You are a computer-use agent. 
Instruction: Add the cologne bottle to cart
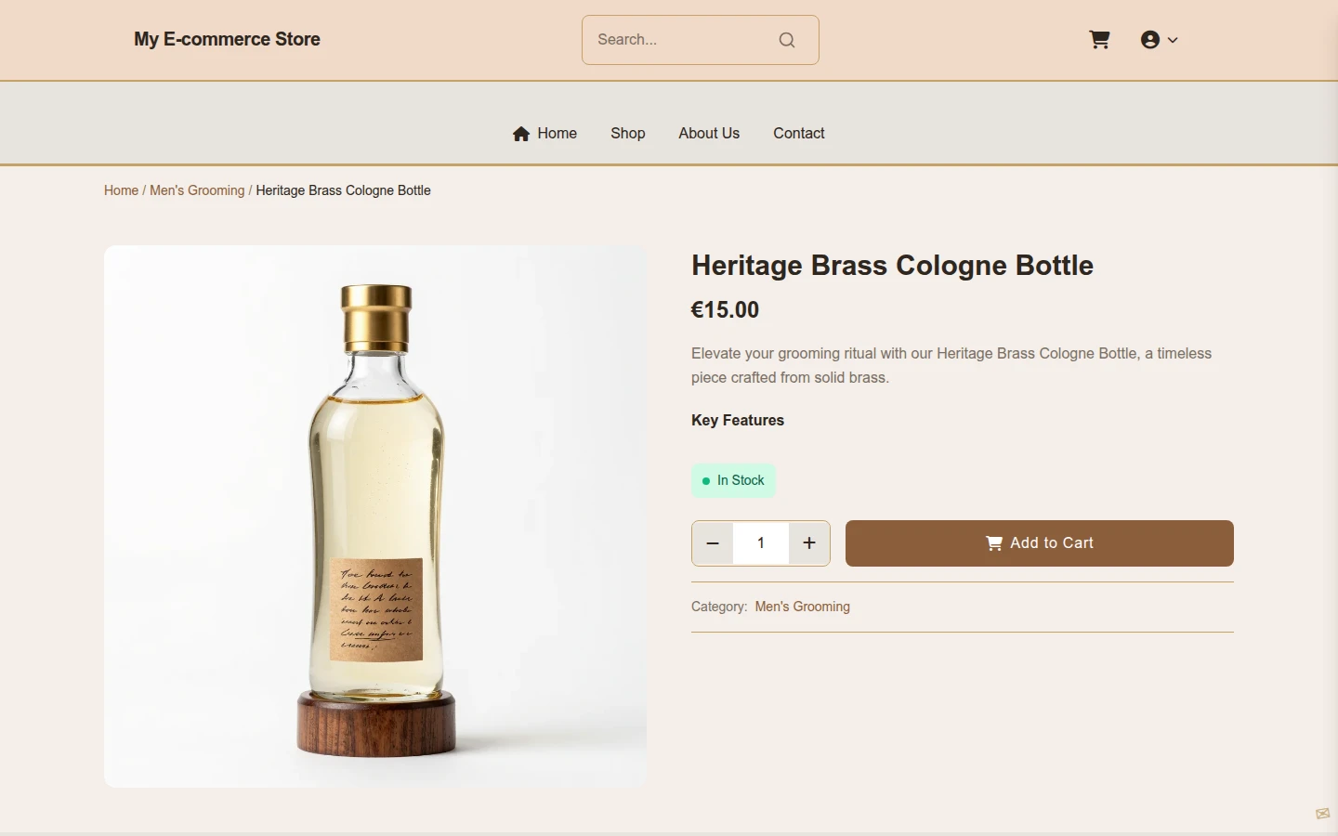(1040, 543)
